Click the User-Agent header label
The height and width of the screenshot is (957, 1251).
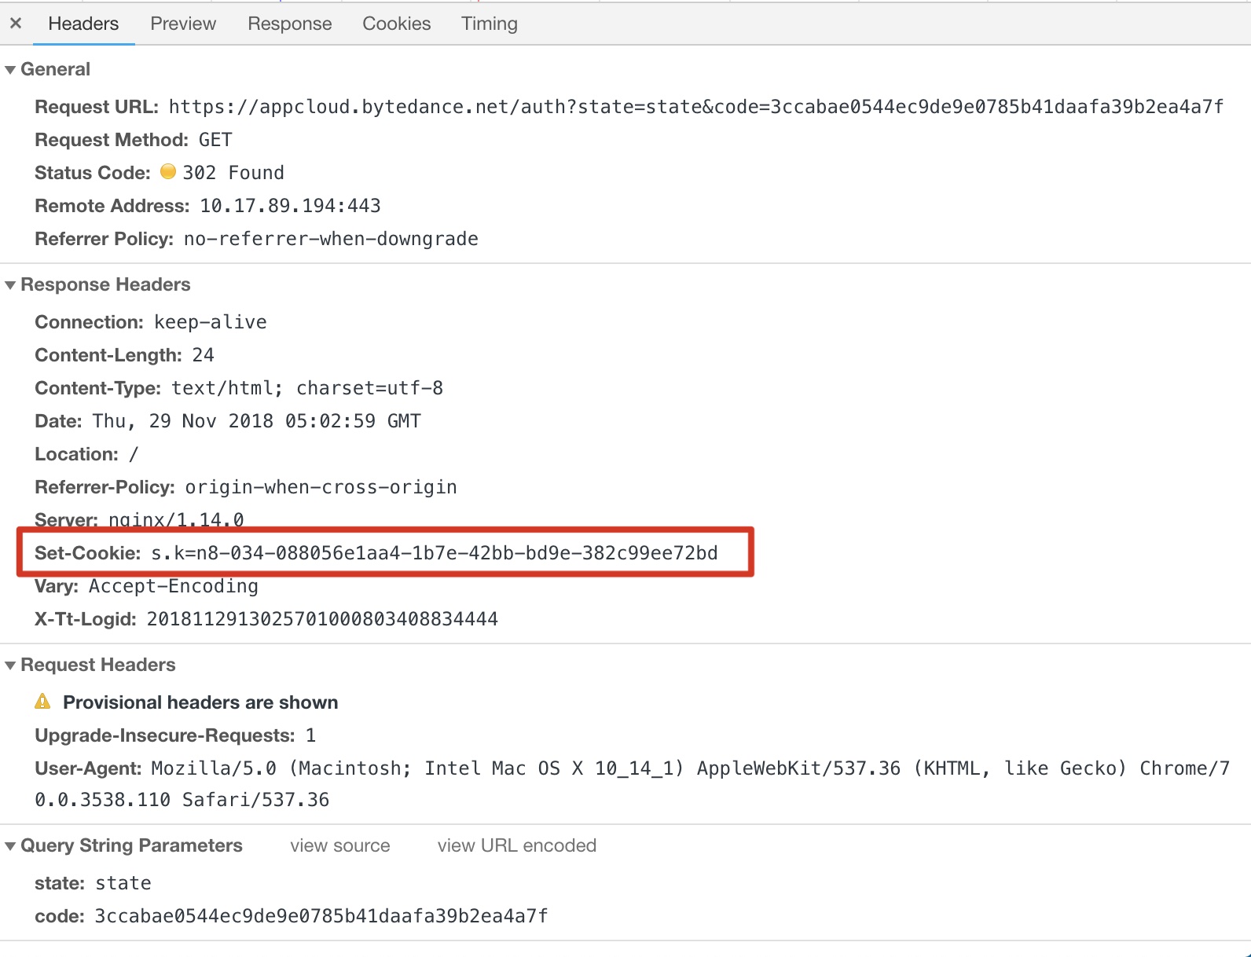[88, 768]
